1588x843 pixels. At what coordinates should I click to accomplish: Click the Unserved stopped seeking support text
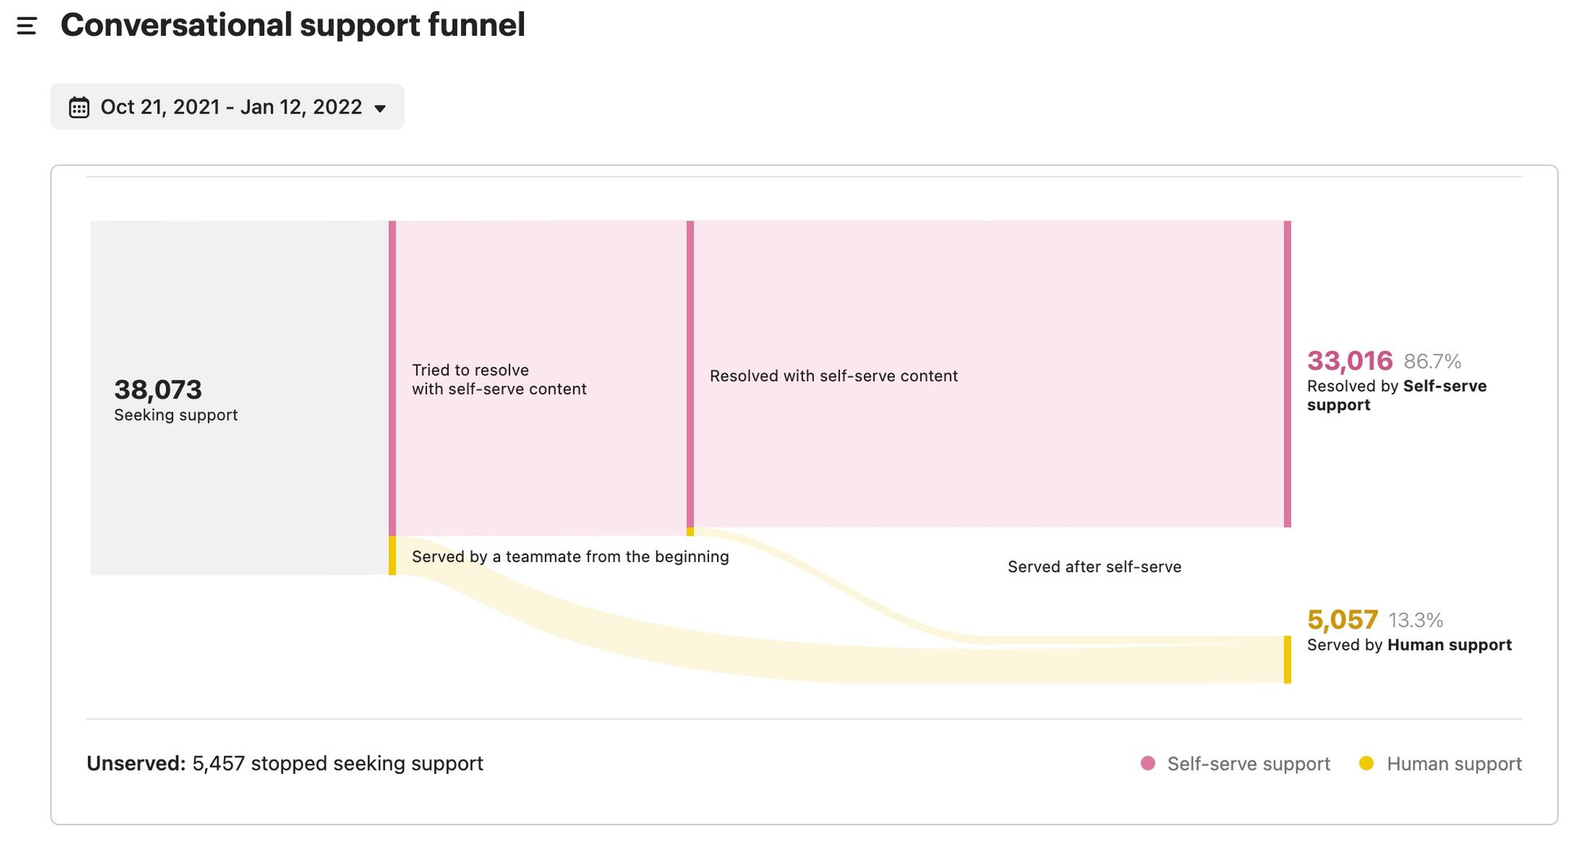[285, 764]
